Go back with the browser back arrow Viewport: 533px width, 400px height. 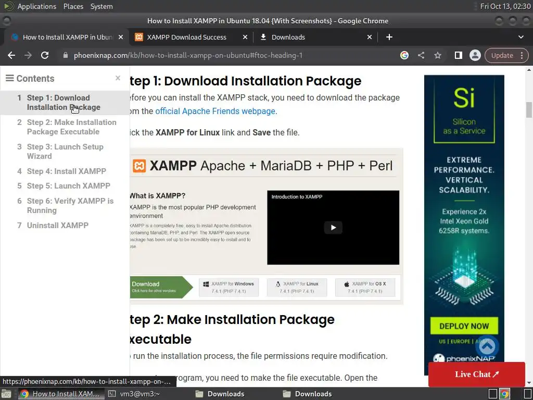click(11, 55)
